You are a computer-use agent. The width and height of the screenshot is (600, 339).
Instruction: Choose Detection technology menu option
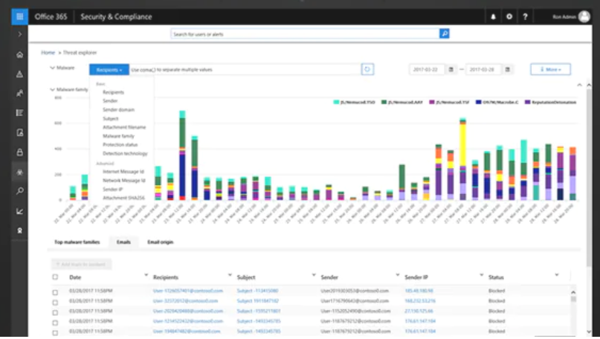click(x=125, y=153)
